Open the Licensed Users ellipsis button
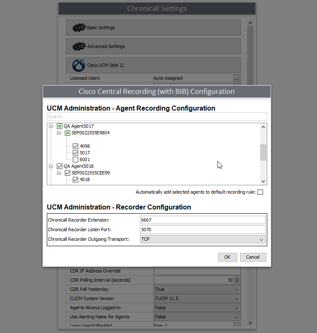Viewport: 317px width, 333px height. pos(237,78)
